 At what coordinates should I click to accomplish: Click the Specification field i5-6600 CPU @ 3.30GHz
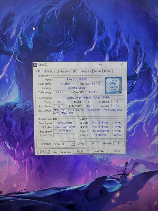(88, 98)
